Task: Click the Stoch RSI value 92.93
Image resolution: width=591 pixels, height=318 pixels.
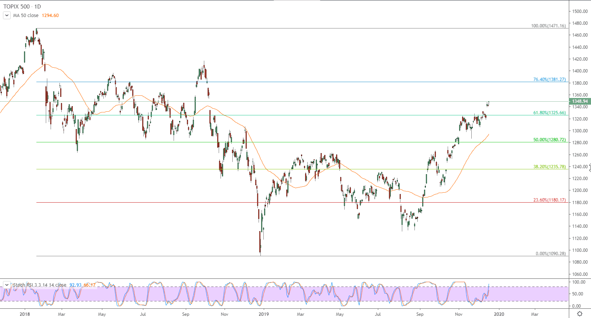Action: (x=76, y=285)
